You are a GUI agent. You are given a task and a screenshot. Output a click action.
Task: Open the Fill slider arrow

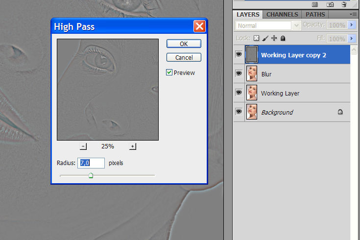(352, 38)
